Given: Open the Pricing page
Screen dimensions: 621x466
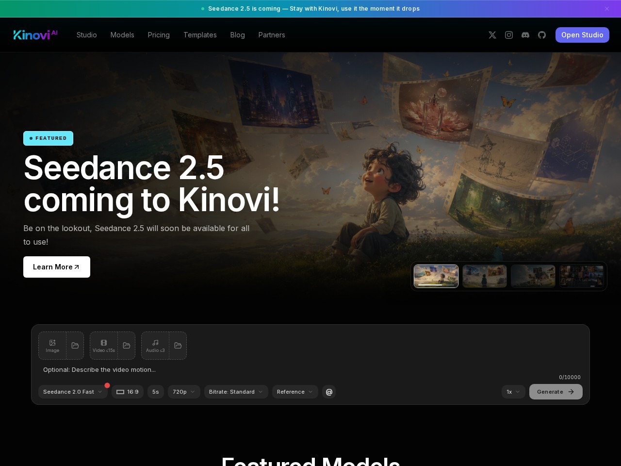Looking at the screenshot, I should tap(159, 35).
